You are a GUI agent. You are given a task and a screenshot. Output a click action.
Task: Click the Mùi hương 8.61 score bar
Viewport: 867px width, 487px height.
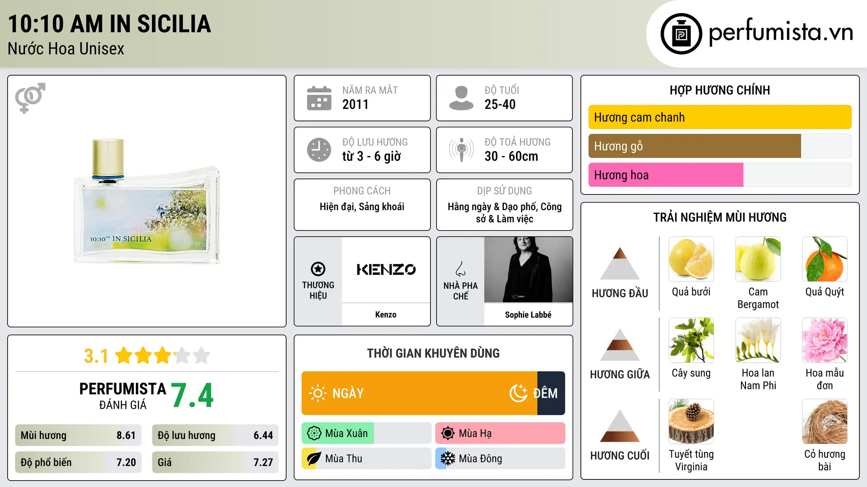pyautogui.click(x=78, y=435)
